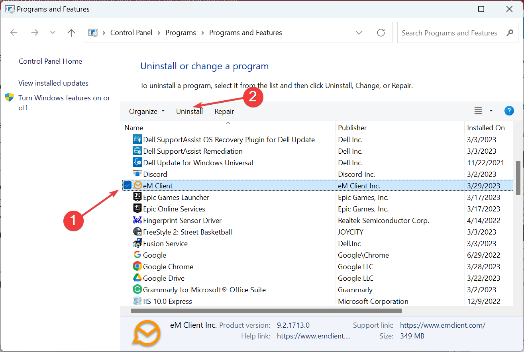Open Turn Windows features on or off
Image resolution: width=524 pixels, height=352 pixels.
64,102
